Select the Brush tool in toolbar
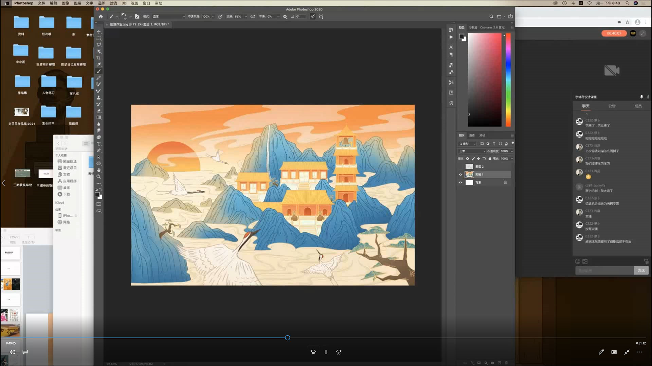Image resolution: width=652 pixels, height=366 pixels. (98, 71)
